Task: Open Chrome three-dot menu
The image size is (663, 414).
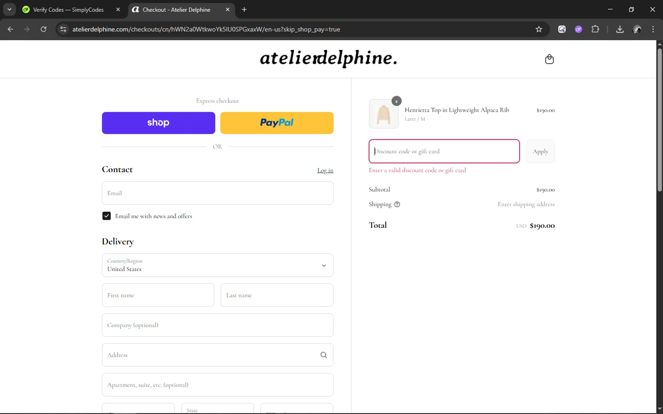Action: (653, 29)
